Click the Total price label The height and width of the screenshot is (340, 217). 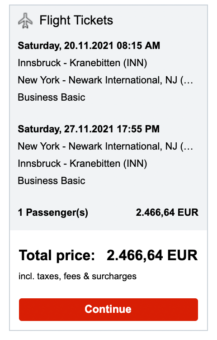(x=57, y=255)
